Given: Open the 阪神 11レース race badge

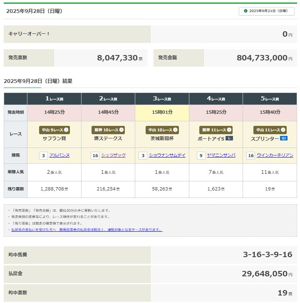Looking at the screenshot, I should pos(216,130).
